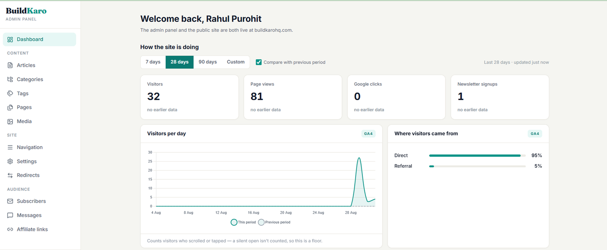
Task: Click the 95% Direct value
Action: 537,156
